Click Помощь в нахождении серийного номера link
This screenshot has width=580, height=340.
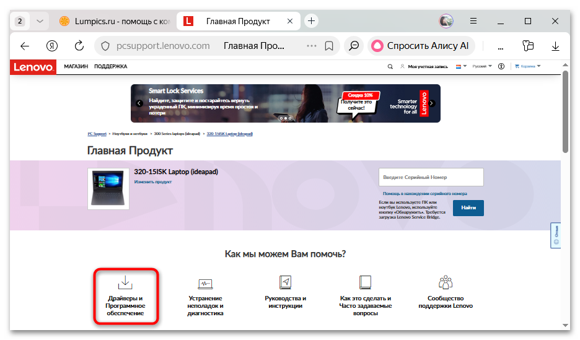(x=424, y=194)
